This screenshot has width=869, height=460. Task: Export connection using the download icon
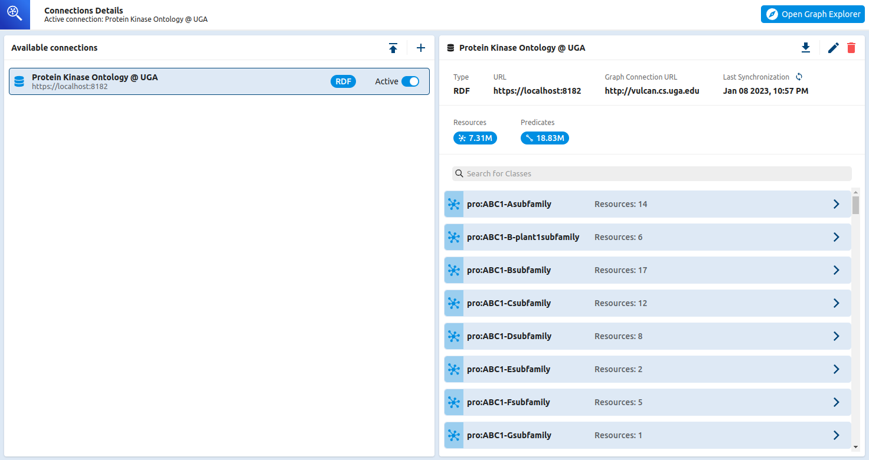coord(806,48)
